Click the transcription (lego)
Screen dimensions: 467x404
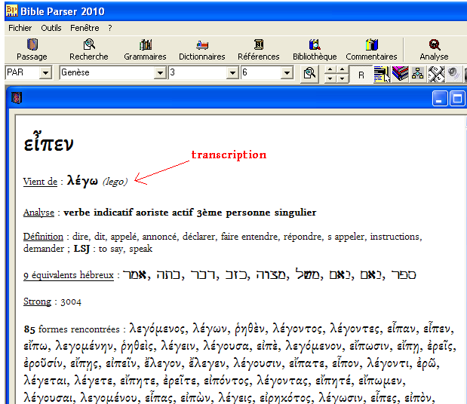pos(115,182)
